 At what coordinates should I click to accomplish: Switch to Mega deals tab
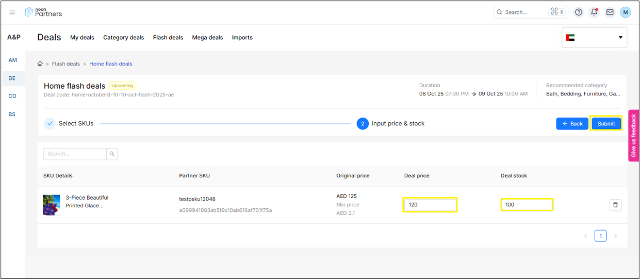click(x=207, y=38)
